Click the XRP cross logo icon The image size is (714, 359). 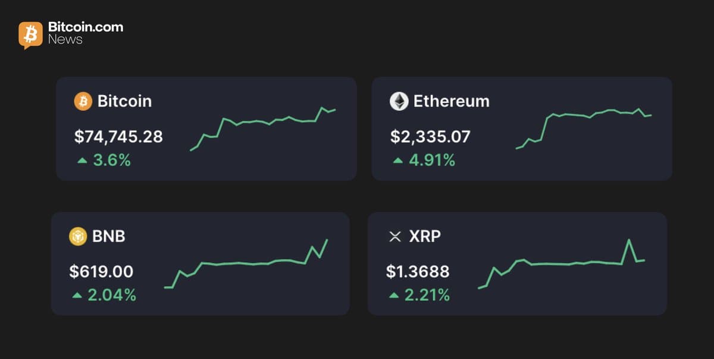coord(395,237)
